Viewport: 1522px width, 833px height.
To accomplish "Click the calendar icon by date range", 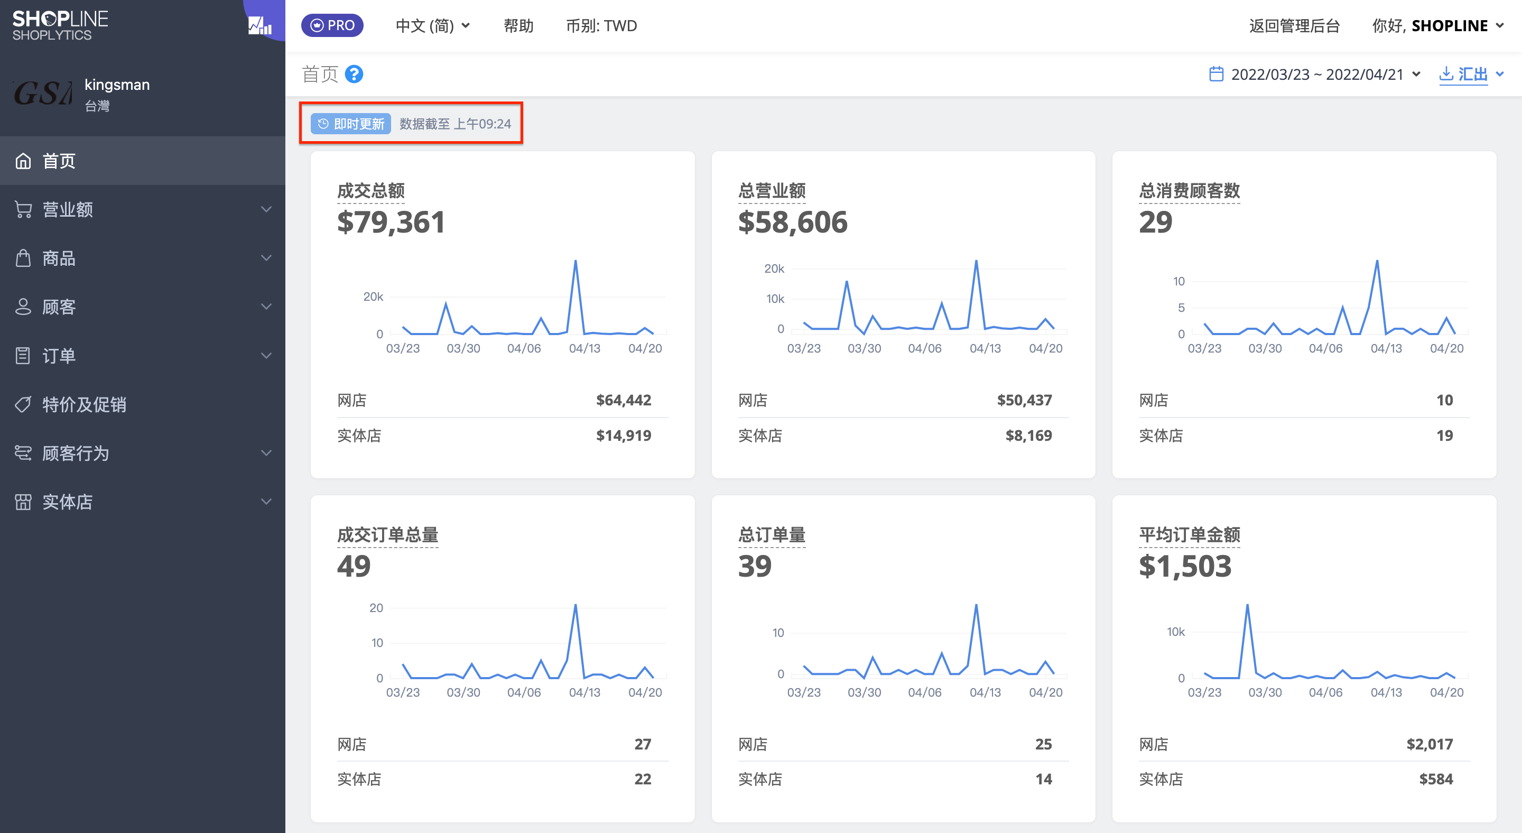I will point(1217,75).
